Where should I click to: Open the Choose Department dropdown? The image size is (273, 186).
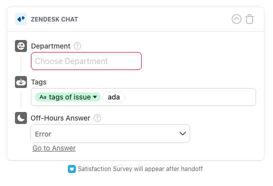[x=86, y=61]
